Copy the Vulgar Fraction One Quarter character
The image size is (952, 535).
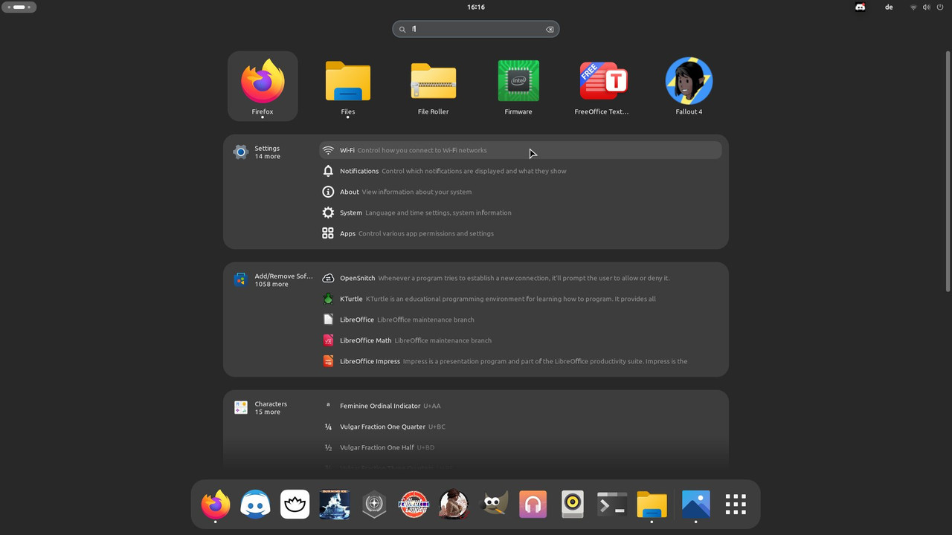[521, 427]
